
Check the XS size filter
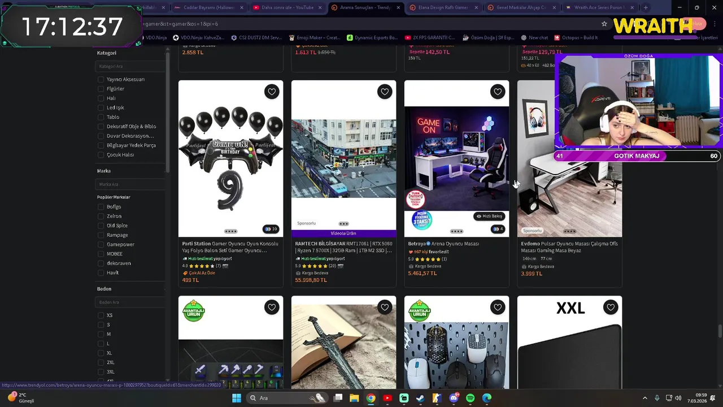click(101, 315)
